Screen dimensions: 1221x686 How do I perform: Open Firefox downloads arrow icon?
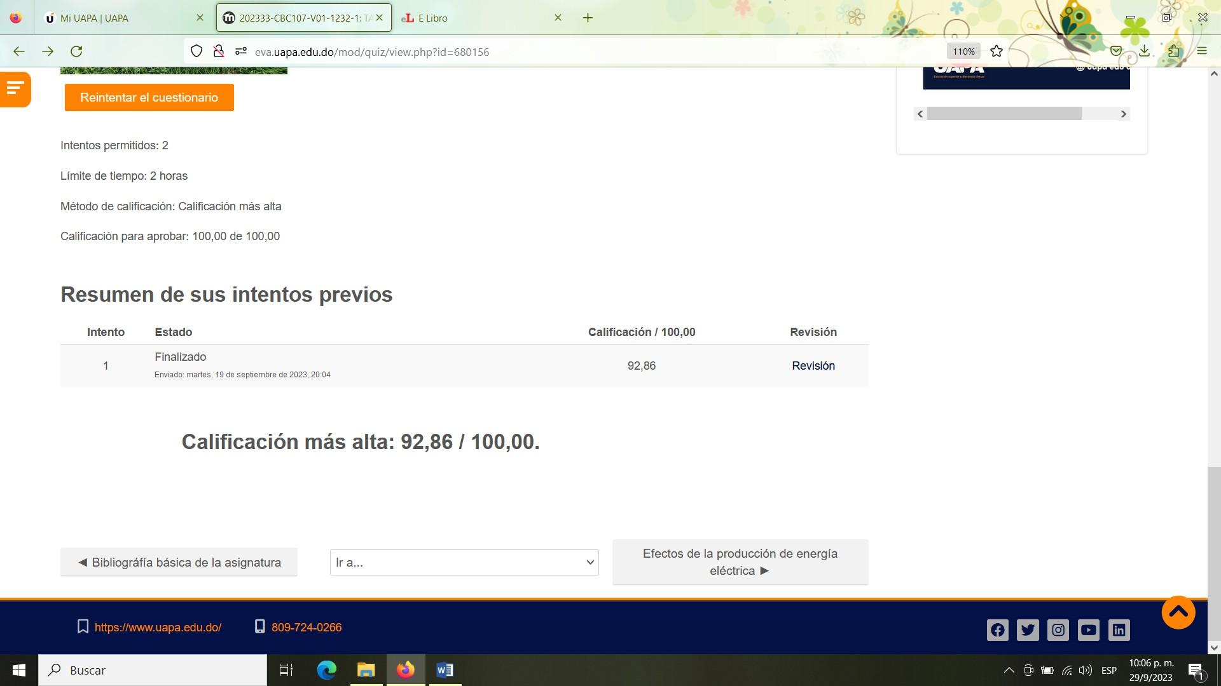(x=1144, y=51)
